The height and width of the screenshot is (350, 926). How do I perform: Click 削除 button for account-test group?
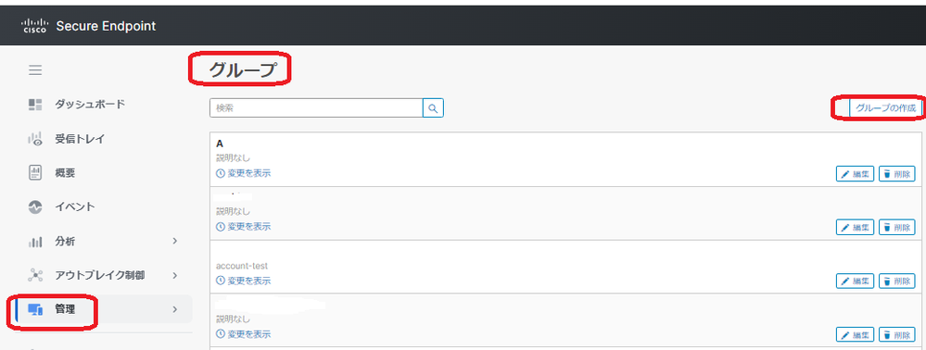897,281
